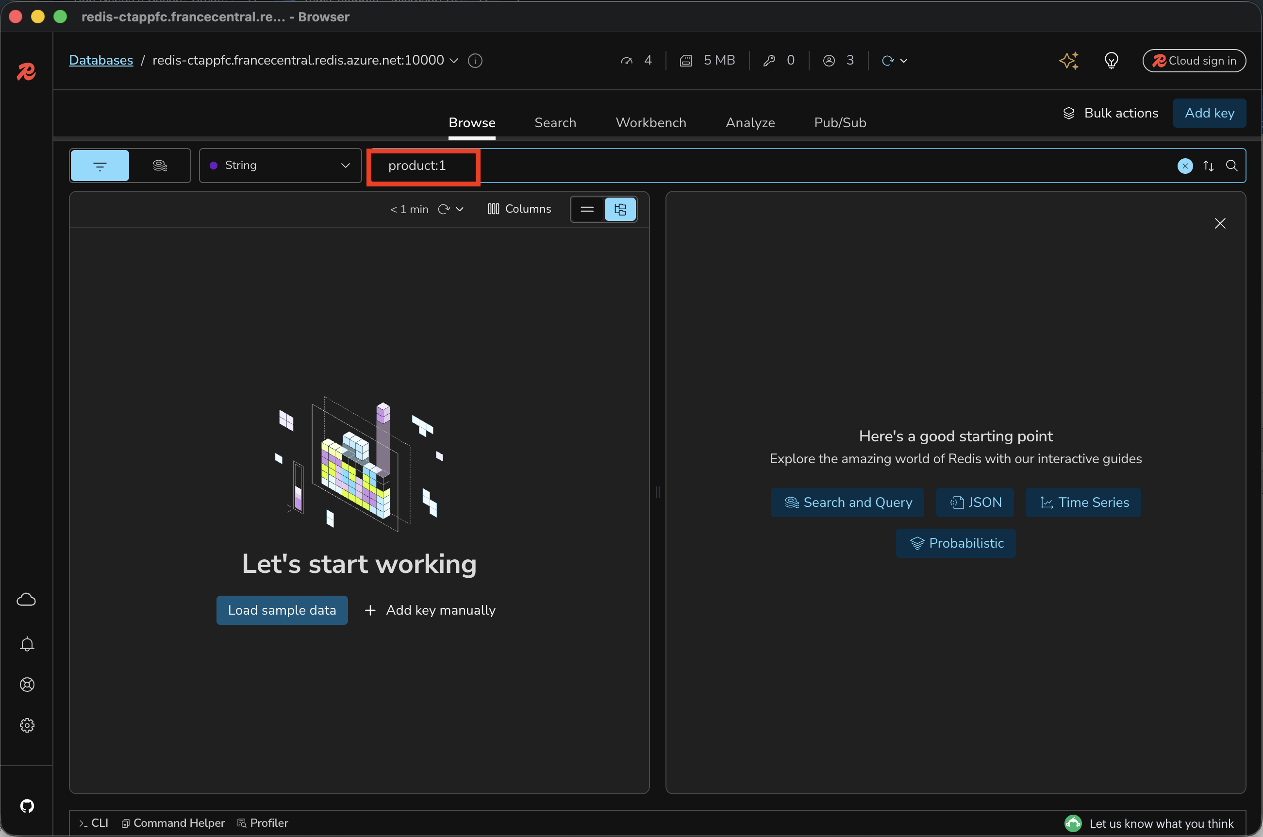
Task: Open the help lifebuoy icon
Action: [x=27, y=685]
